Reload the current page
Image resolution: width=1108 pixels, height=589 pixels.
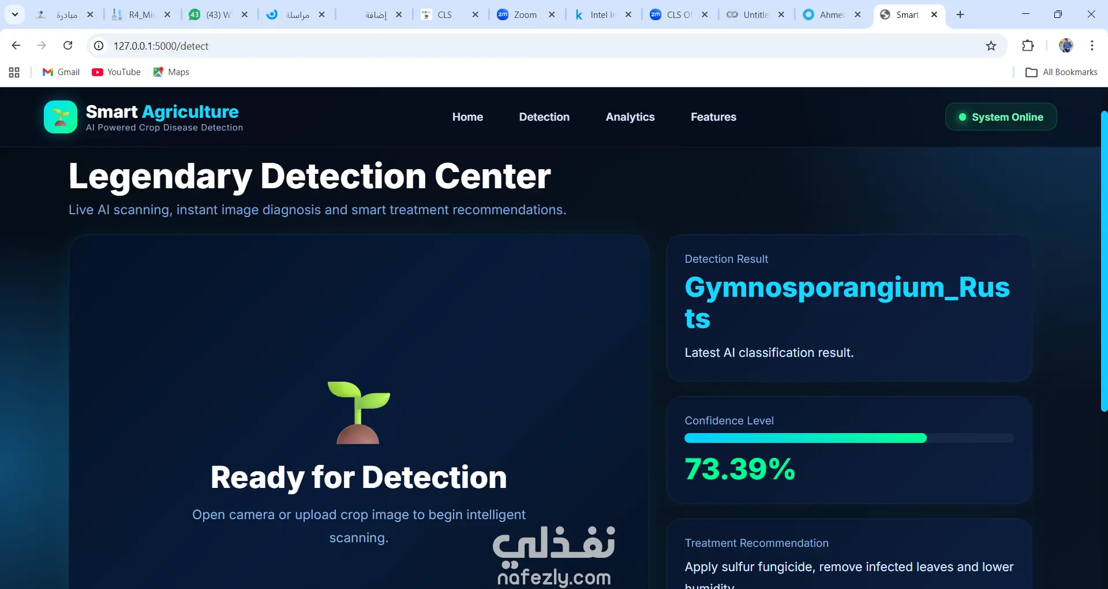[68, 46]
